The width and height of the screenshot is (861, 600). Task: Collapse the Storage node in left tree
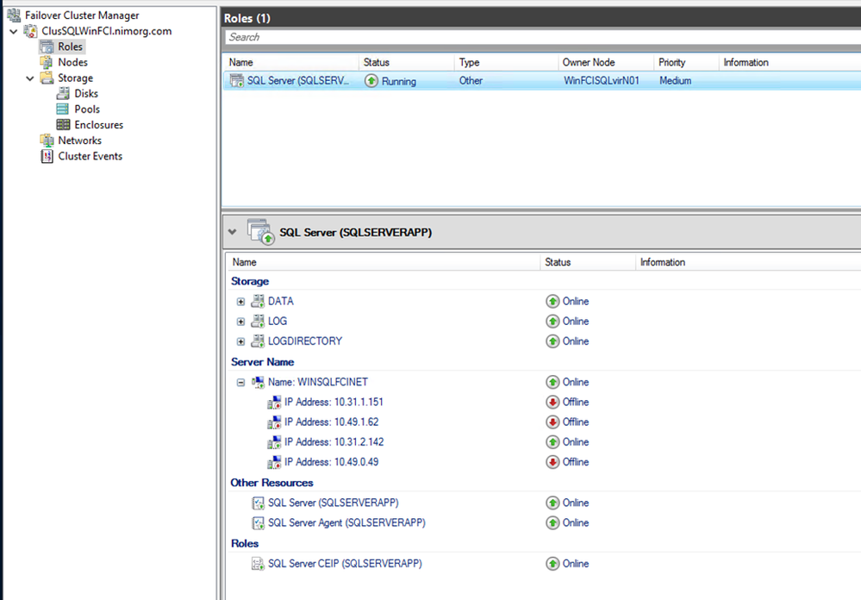click(30, 78)
